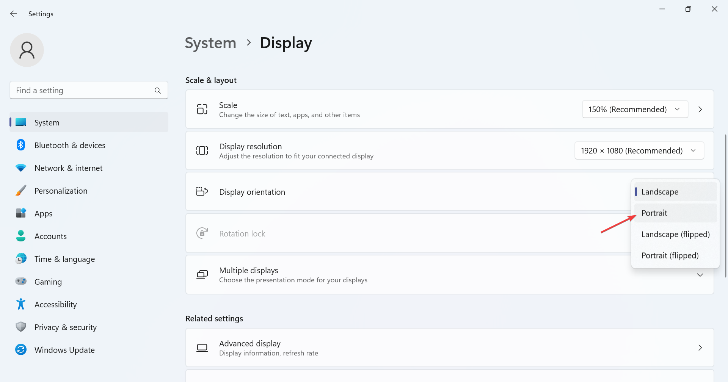Open the user profile avatar
The image size is (728, 382).
tap(27, 50)
